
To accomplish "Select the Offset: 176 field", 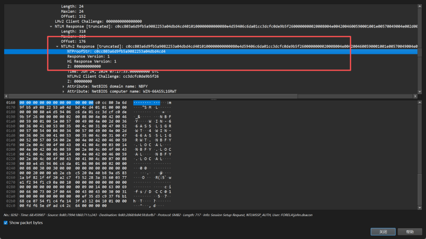I will pos(73,41).
